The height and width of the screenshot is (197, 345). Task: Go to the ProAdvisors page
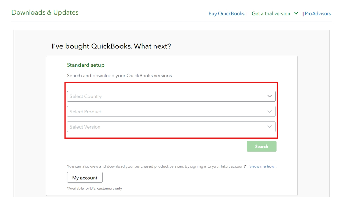coord(318,13)
